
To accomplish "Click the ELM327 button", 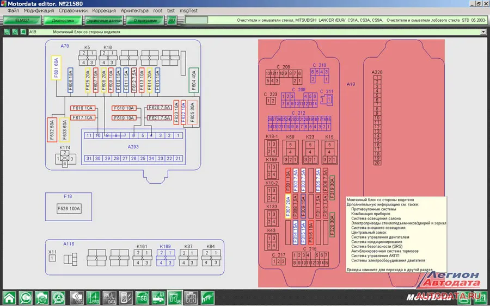I will tap(22, 20).
